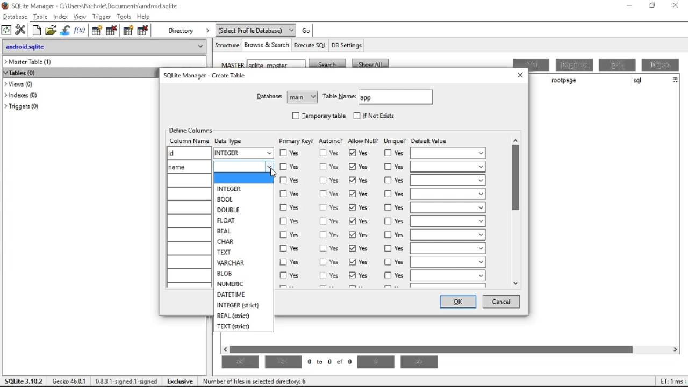Mark the name column as Unique

coord(388,167)
